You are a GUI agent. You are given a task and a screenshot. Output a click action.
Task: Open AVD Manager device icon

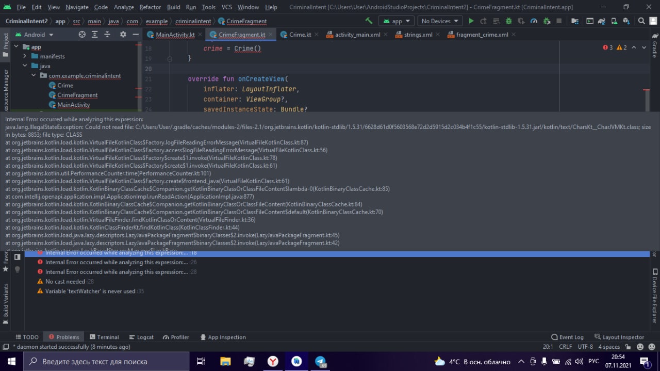614,21
